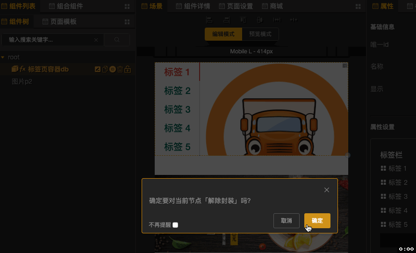Click the round resize handle of the container
This screenshot has height=253, width=416.
[348, 155]
